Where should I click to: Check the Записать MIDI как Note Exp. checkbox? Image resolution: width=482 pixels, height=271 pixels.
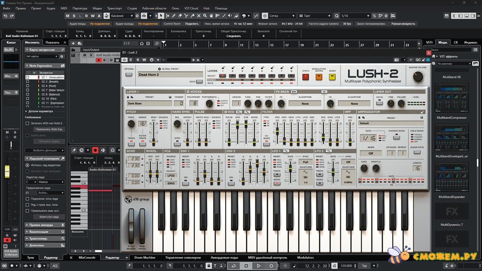(x=27, y=123)
